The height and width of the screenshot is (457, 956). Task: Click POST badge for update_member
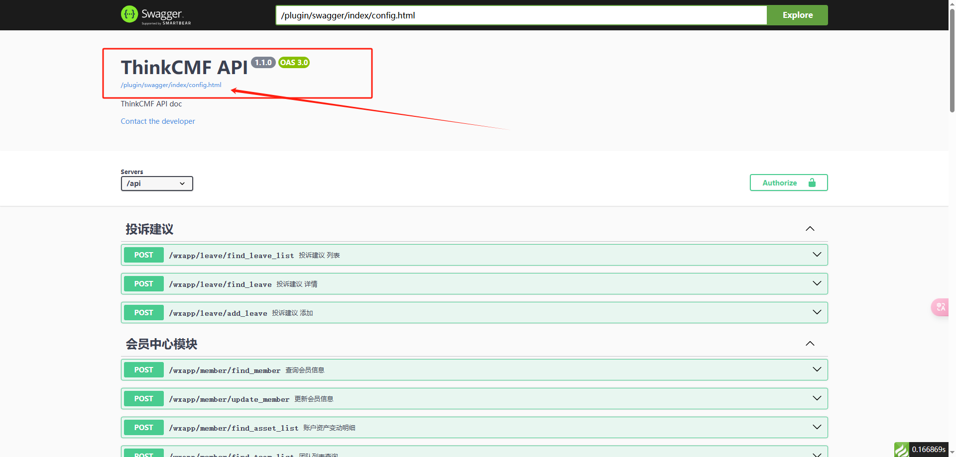143,399
